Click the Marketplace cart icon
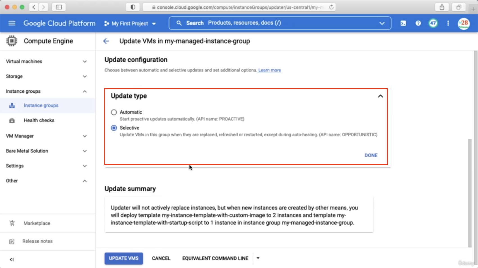This screenshot has width=478, height=268. pyautogui.click(x=12, y=223)
